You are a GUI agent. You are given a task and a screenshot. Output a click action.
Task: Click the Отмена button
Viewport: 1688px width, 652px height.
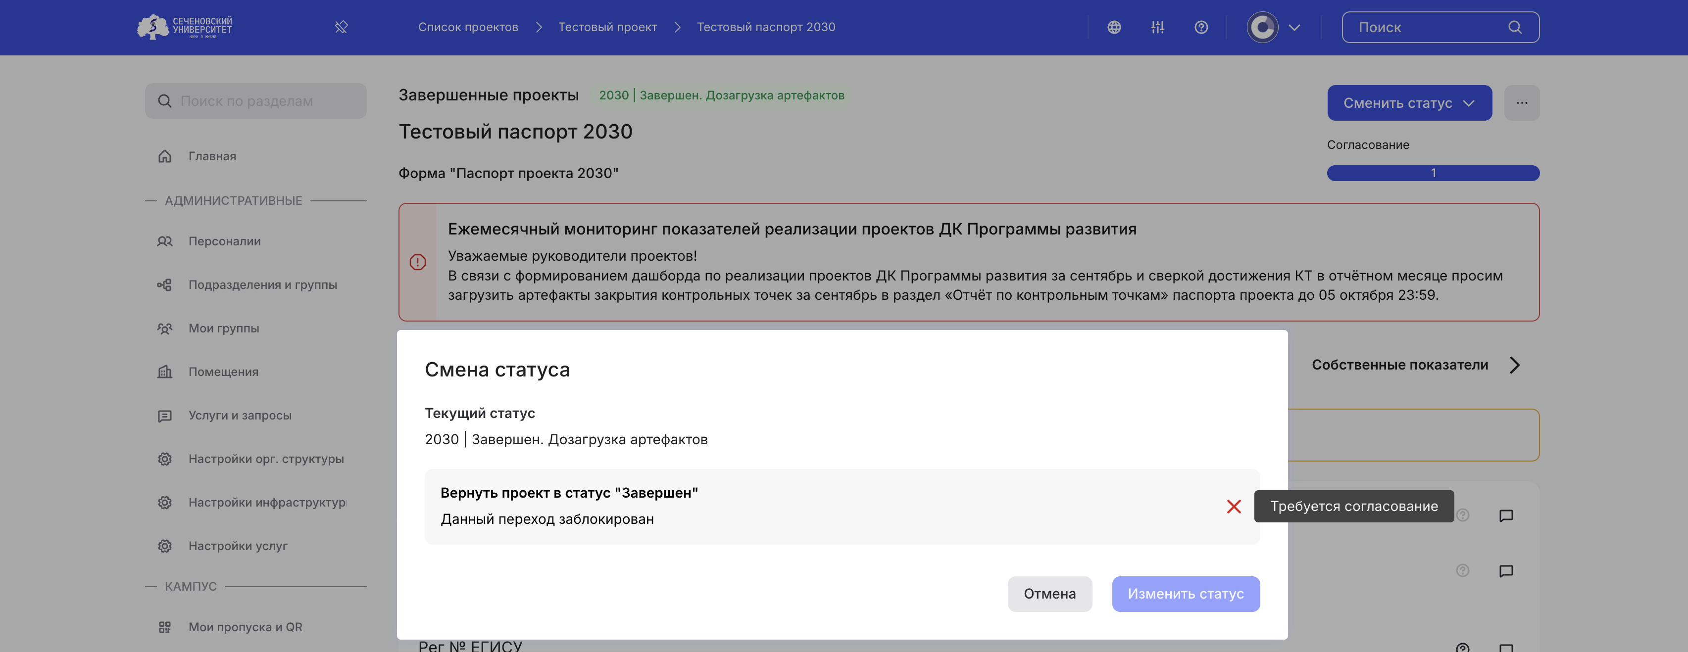[1049, 594]
